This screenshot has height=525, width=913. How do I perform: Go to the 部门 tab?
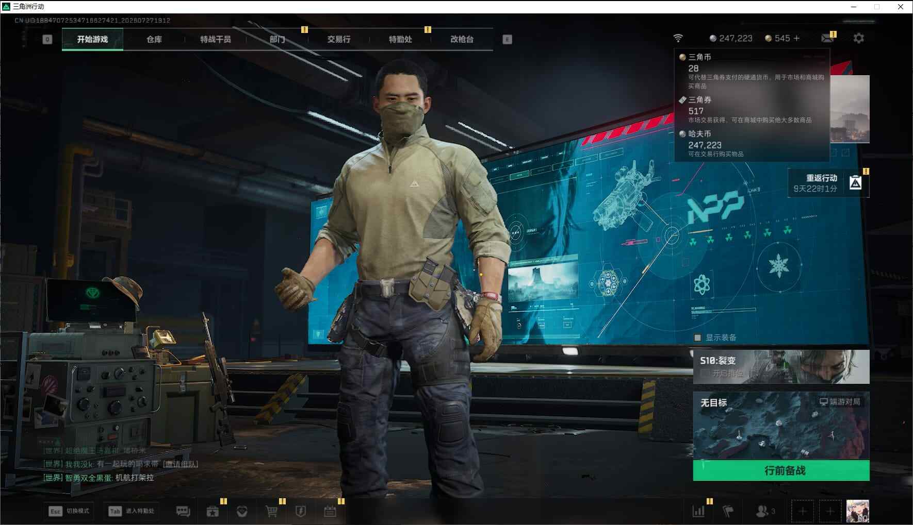click(x=277, y=39)
